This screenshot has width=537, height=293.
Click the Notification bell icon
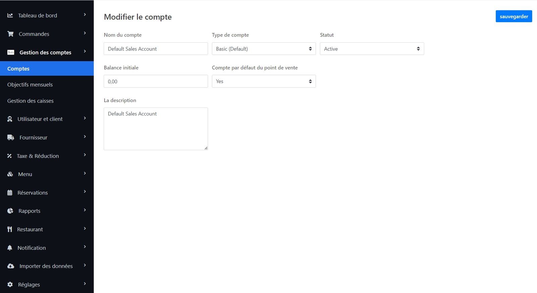pos(10,248)
